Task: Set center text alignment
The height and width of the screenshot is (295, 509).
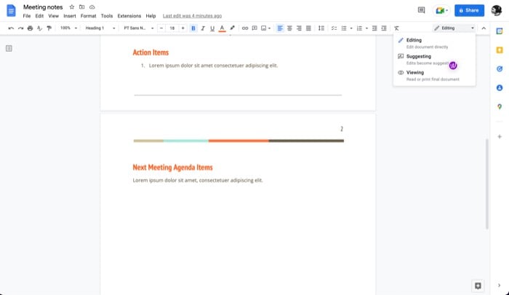Action: (x=289, y=28)
